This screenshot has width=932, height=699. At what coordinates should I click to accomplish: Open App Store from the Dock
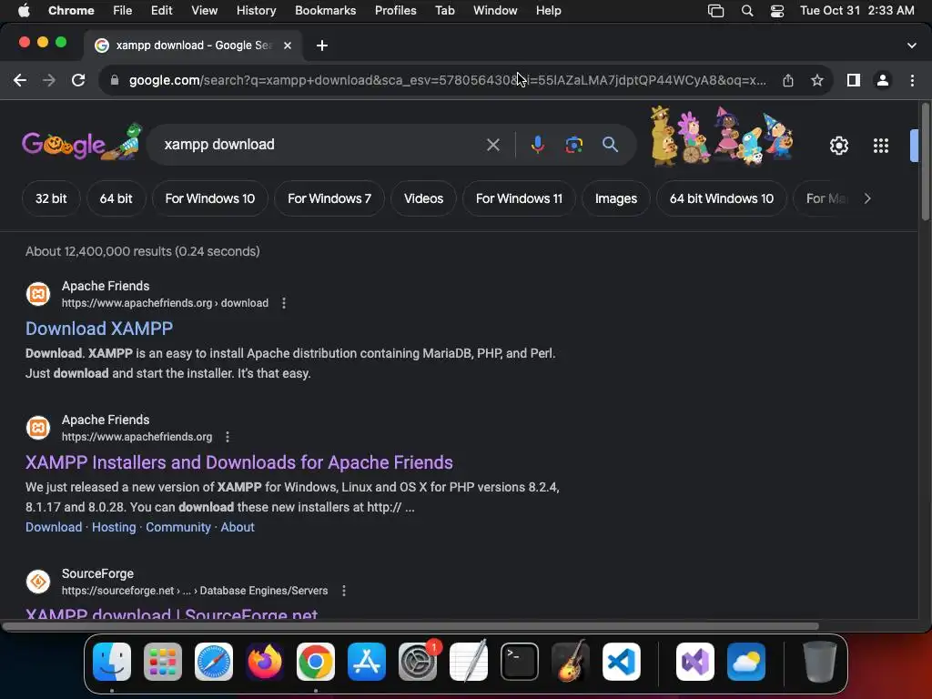coord(367,662)
